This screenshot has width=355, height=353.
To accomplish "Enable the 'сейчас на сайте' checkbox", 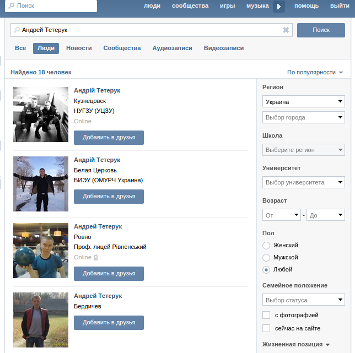I will [266, 328].
